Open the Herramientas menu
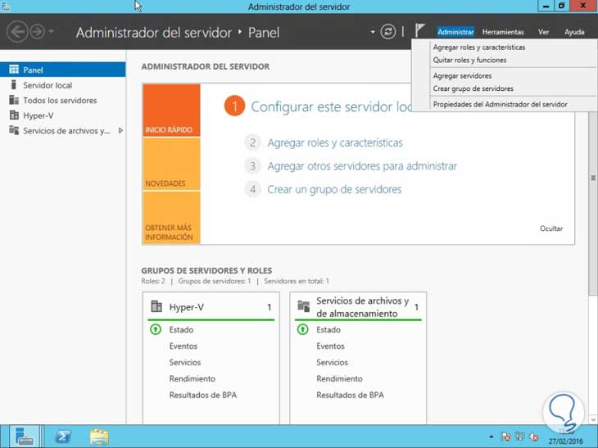Screen dimensions: 598x448 click(x=503, y=32)
